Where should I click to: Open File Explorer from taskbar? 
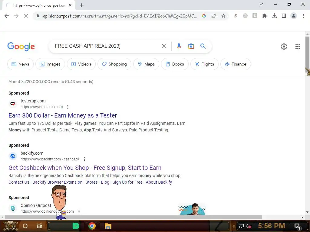click(x=108, y=226)
